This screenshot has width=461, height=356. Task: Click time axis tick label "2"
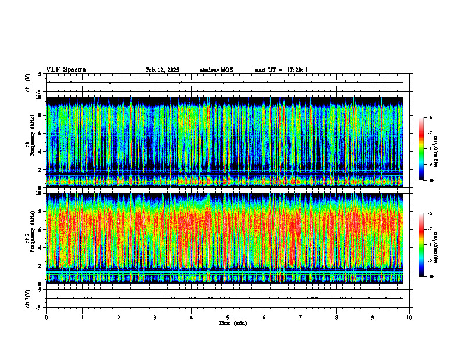(x=119, y=318)
